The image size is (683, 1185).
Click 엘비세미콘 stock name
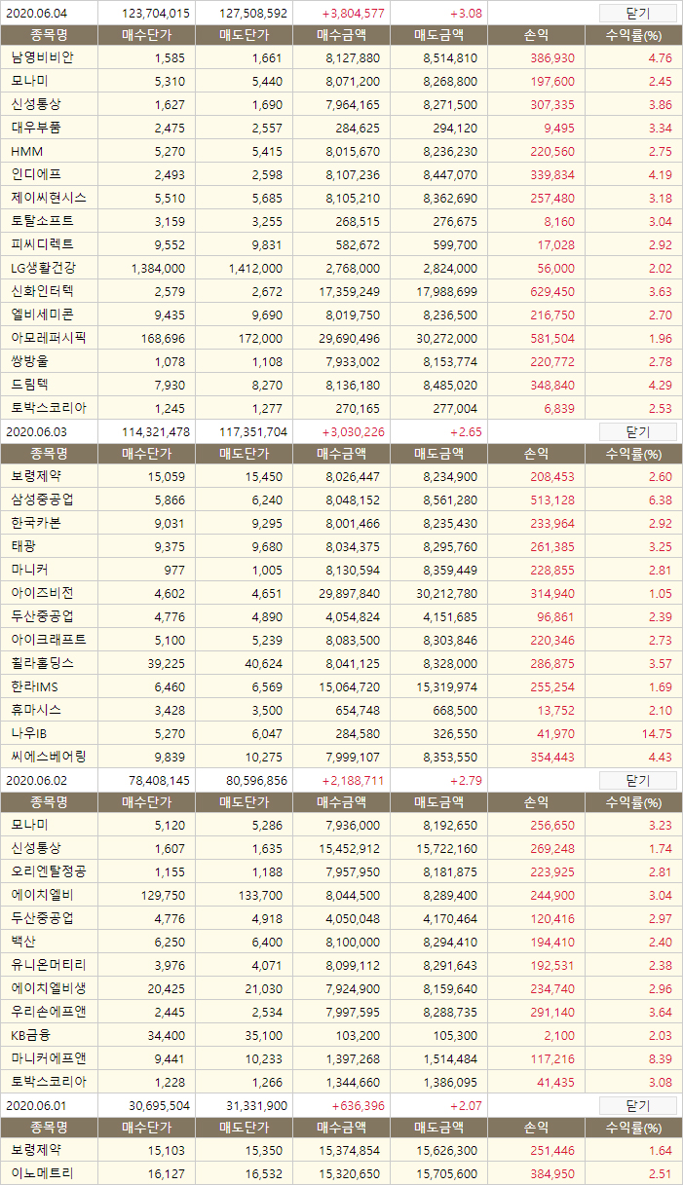(42, 315)
